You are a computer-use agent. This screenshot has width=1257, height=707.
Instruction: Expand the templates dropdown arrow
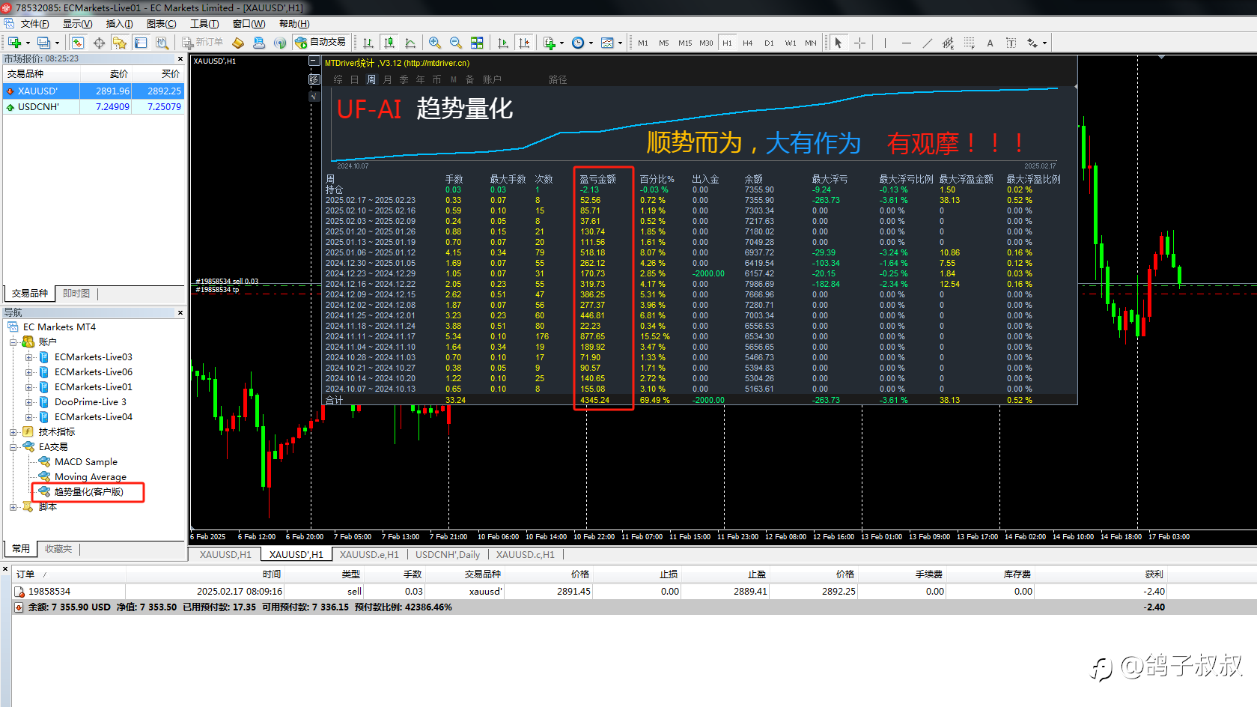point(620,43)
